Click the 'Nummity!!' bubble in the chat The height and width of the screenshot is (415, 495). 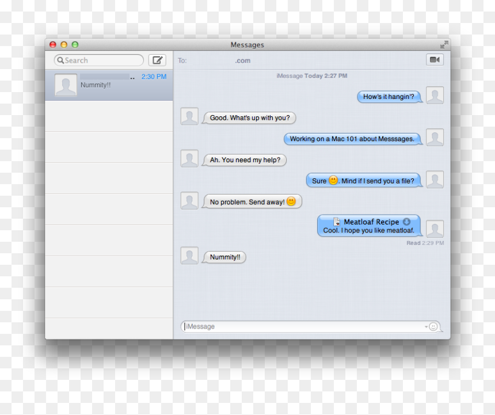224,257
